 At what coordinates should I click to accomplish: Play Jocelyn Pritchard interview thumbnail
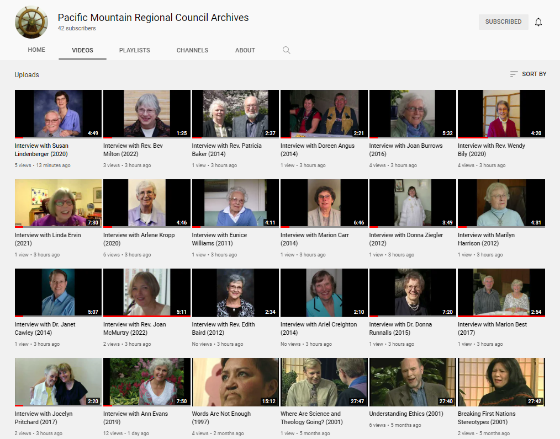(x=58, y=382)
